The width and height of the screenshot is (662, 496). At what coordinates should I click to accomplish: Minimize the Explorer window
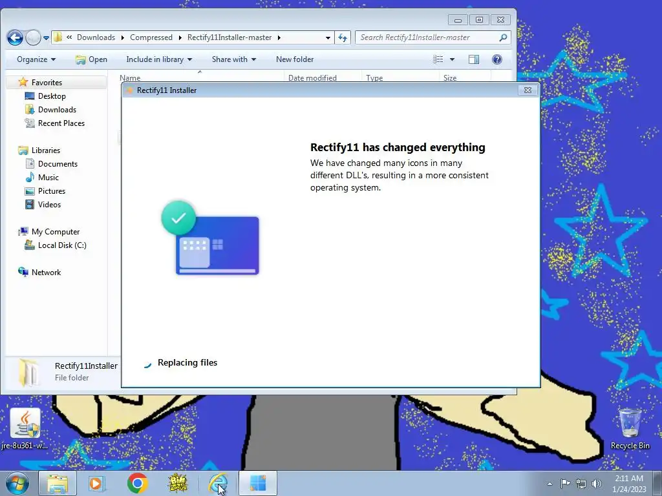point(458,20)
